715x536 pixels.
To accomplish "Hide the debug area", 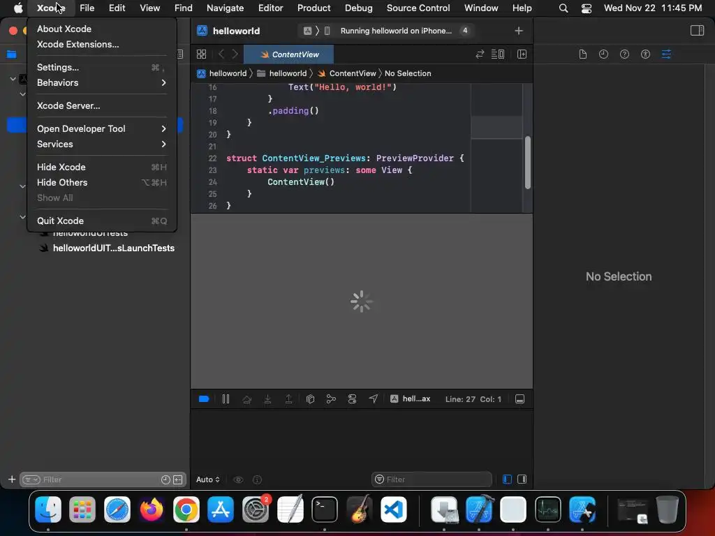I will tap(519, 399).
